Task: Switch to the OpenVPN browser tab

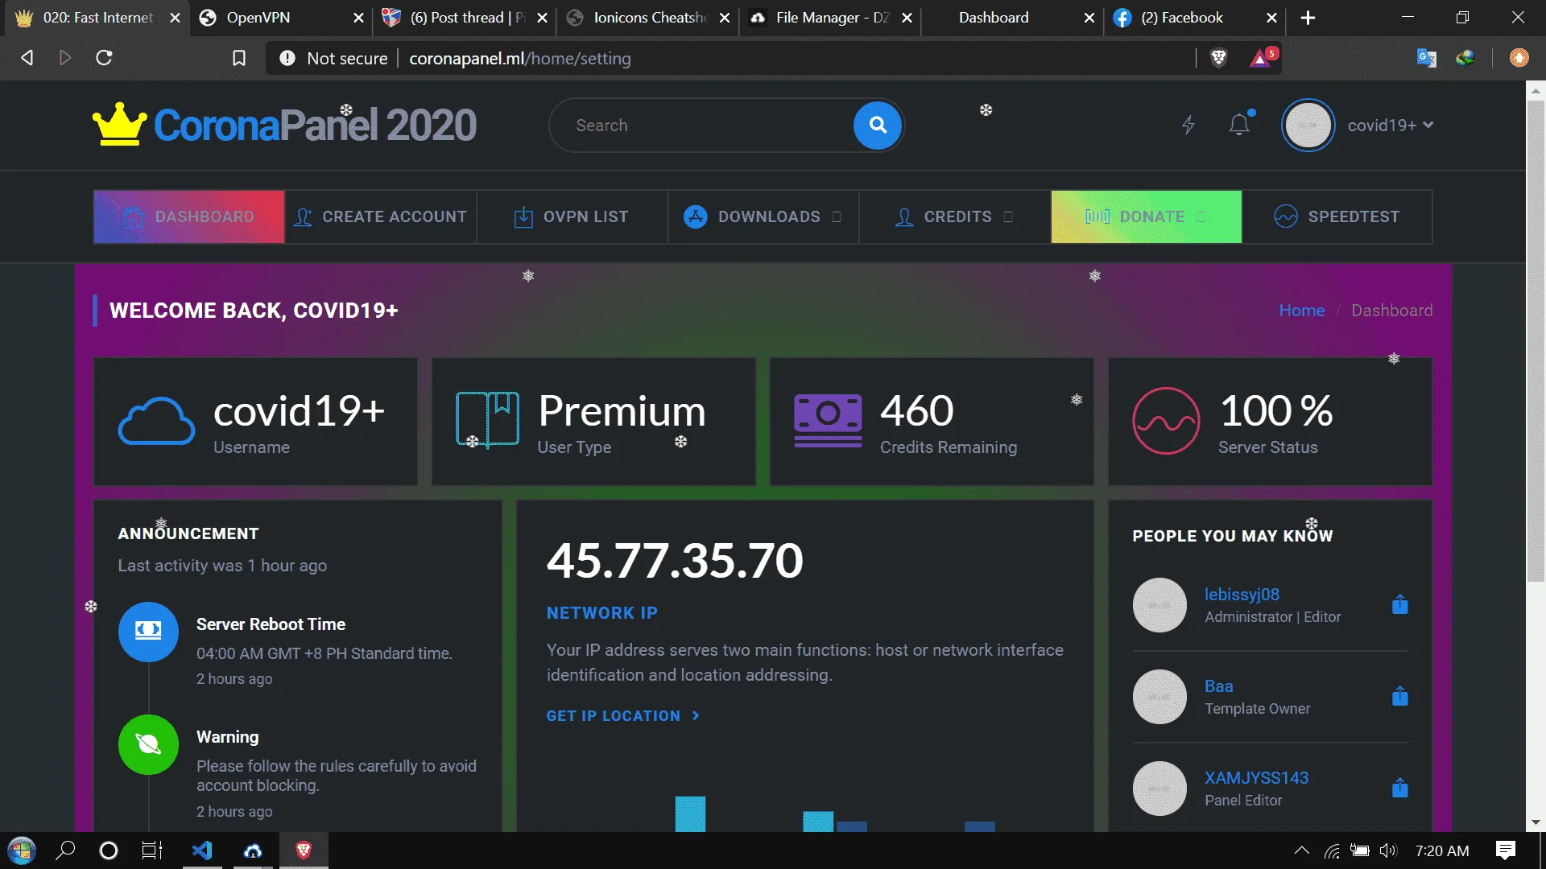Action: pos(280,18)
